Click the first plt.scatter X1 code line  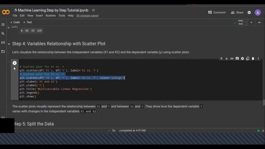tap(59, 70)
